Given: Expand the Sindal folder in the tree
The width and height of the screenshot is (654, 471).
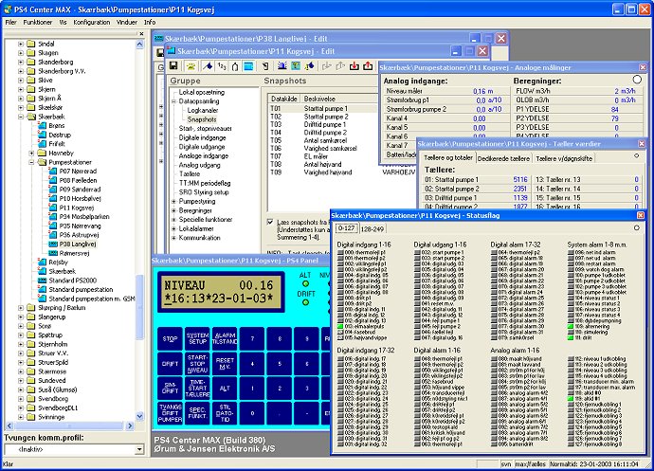Looking at the screenshot, I should (x=21, y=44).
